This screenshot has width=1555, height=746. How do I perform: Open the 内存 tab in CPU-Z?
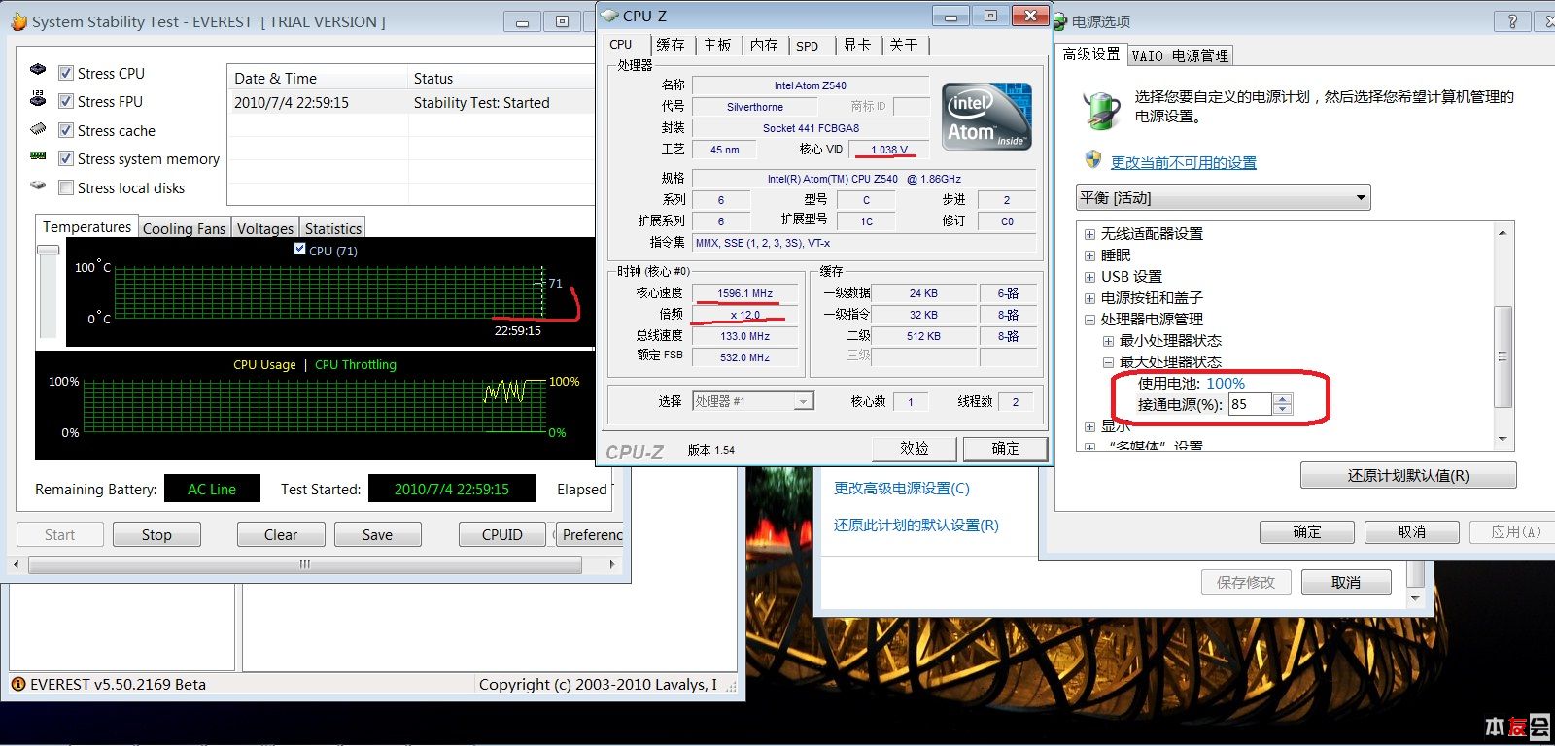[764, 45]
